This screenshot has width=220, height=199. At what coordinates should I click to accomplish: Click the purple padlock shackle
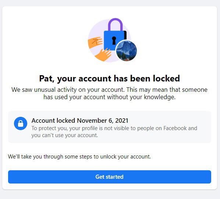click(x=115, y=25)
